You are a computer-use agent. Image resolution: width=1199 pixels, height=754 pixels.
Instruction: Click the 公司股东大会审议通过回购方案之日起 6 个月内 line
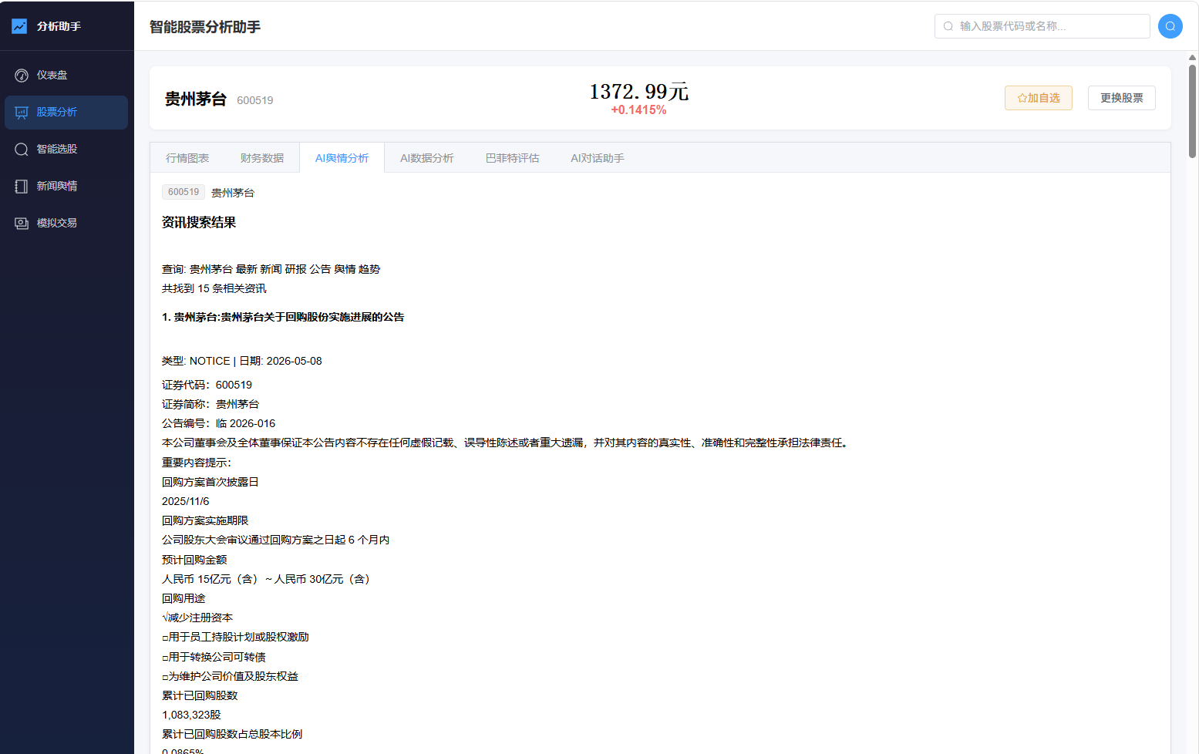275,540
